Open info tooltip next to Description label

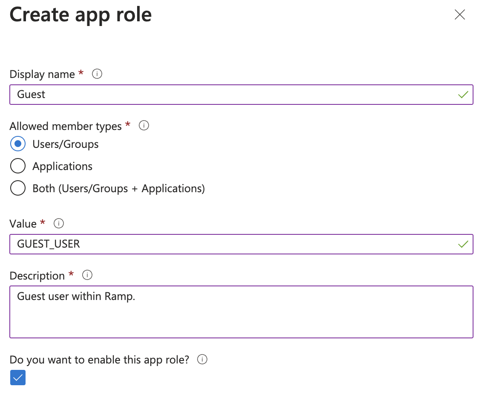pyautogui.click(x=87, y=275)
